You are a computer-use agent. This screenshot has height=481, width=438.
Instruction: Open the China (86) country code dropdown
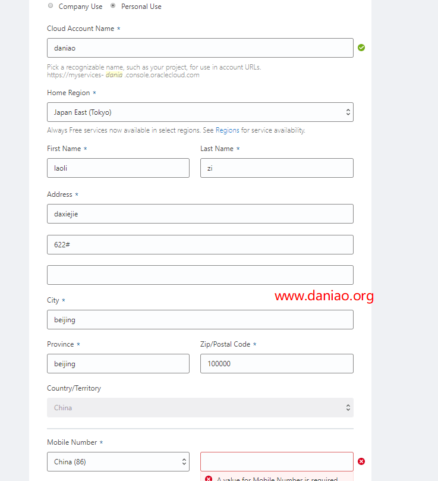point(118,461)
